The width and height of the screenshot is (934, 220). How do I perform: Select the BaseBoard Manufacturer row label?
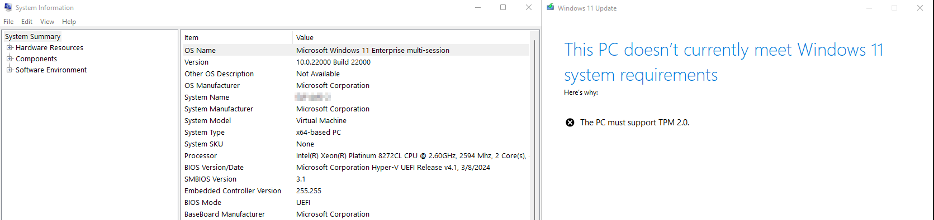[225, 214]
